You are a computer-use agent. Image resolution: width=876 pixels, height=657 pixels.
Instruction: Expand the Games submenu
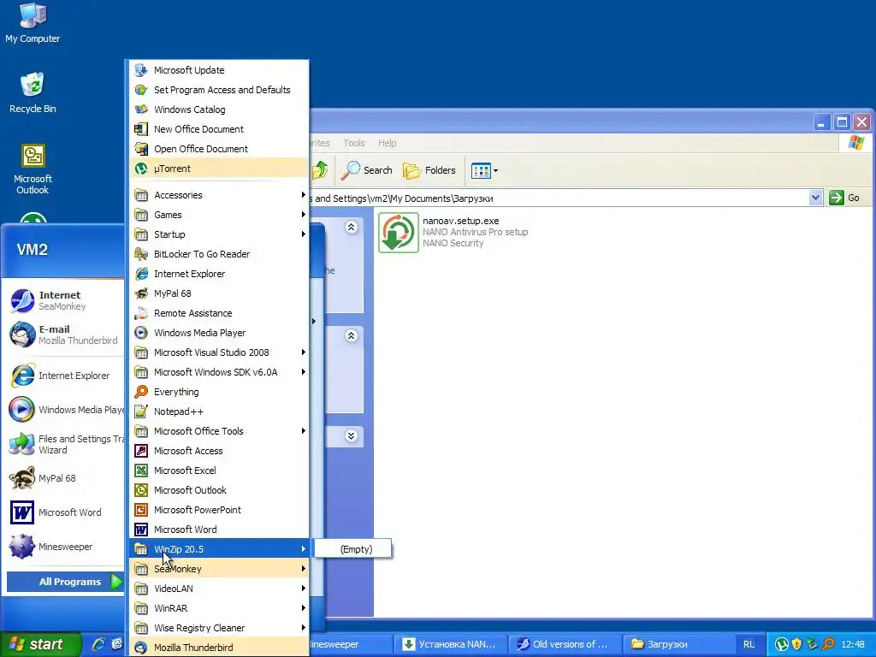point(219,215)
